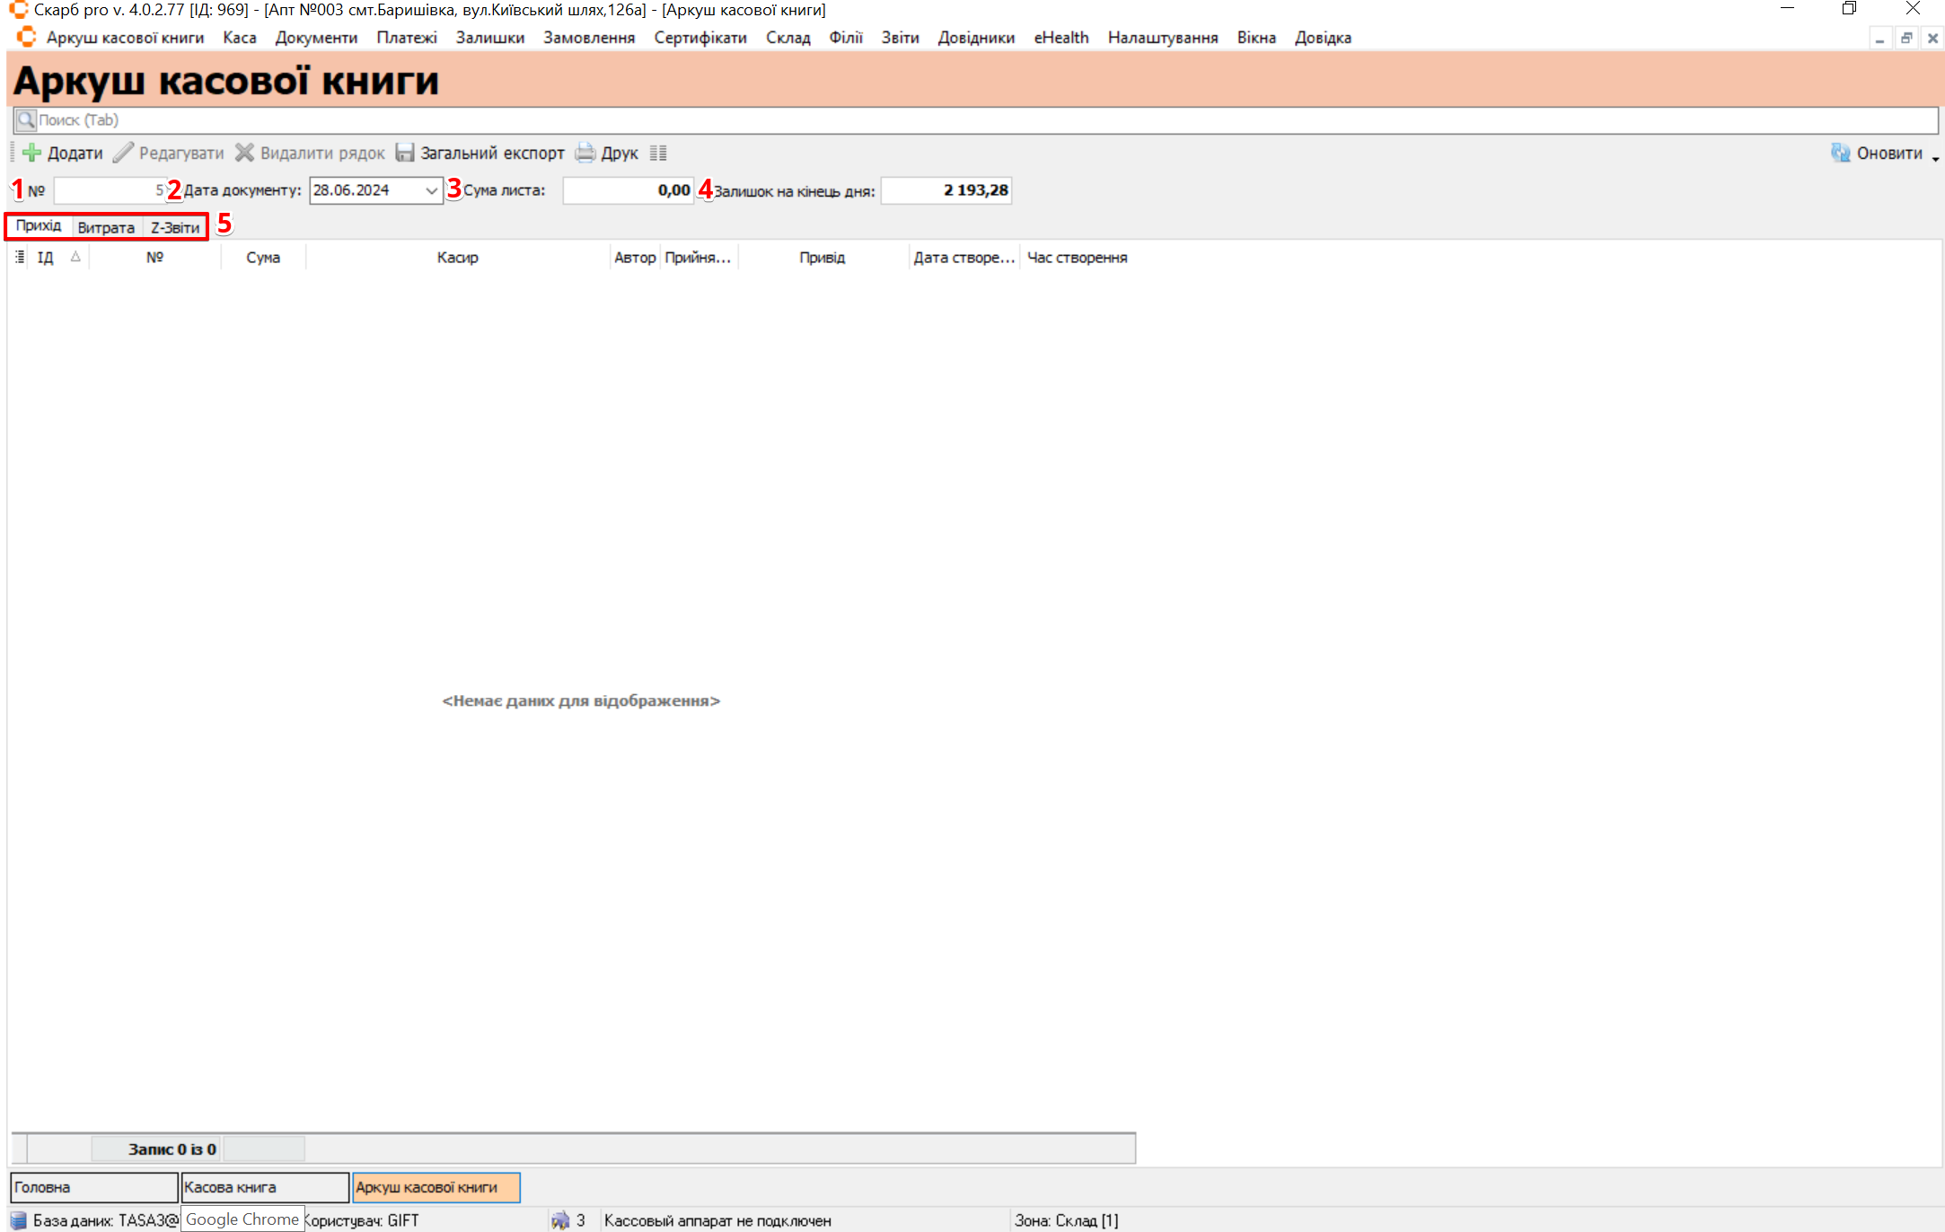1945x1232 pixels.
Task: Click the magnifier icon in search bar
Action: [x=26, y=119]
